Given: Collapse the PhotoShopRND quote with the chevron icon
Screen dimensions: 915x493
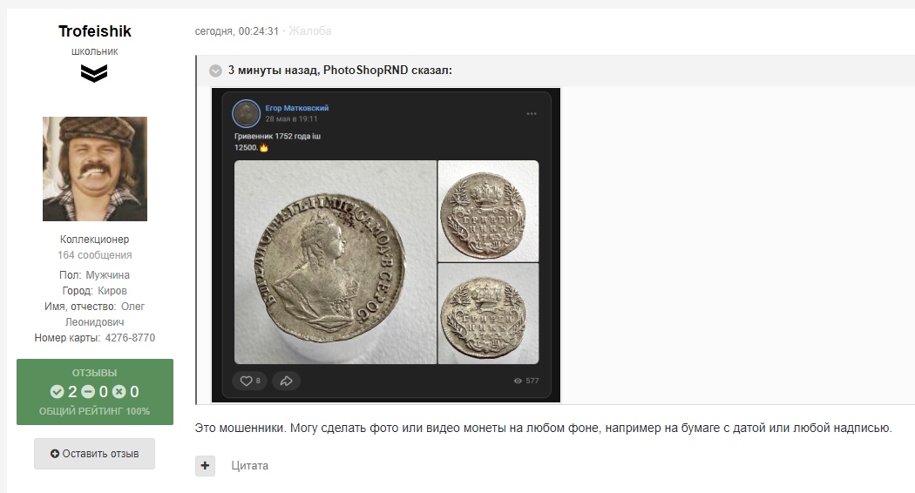Looking at the screenshot, I should [215, 71].
